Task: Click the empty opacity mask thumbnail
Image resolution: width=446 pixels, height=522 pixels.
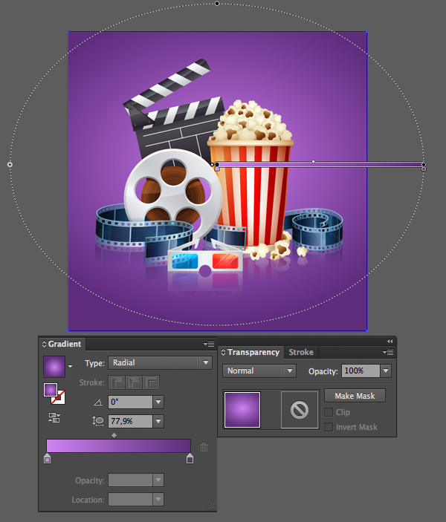Action: pos(300,410)
